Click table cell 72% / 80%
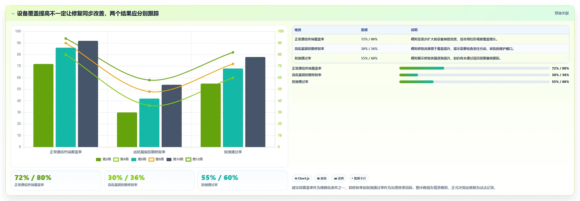The height and width of the screenshot is (201, 580). pos(369,39)
